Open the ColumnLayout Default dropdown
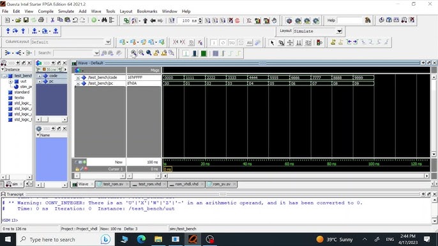 point(108,42)
